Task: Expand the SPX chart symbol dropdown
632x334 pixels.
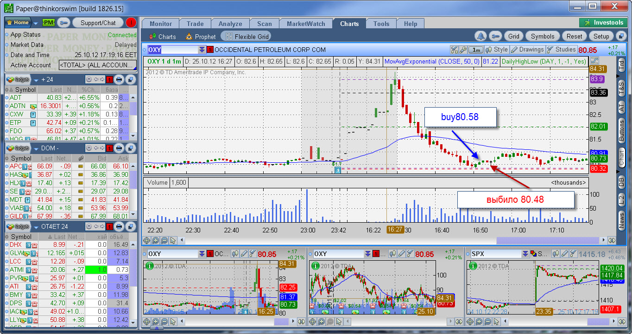Action: coord(526,254)
